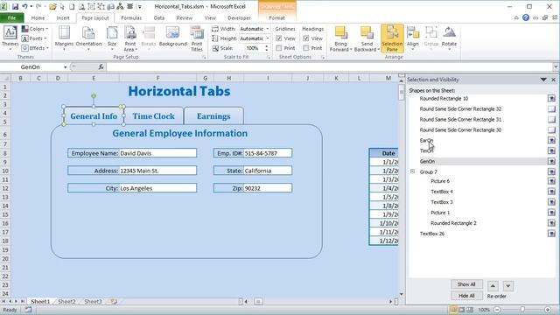This screenshot has height=315, width=560.
Task: Open the File tab
Action: tap(11, 17)
